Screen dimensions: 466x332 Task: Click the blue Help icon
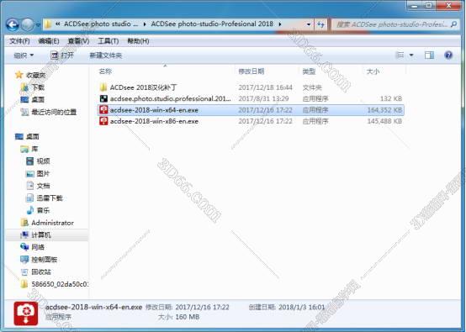point(448,55)
